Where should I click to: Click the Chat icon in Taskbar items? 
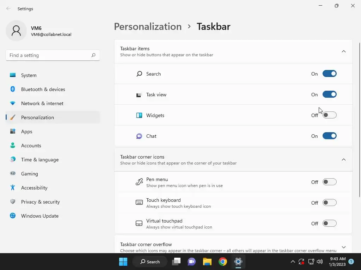139,136
